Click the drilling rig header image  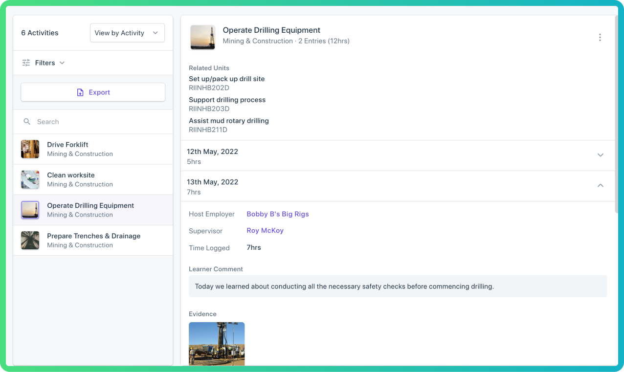[202, 37]
